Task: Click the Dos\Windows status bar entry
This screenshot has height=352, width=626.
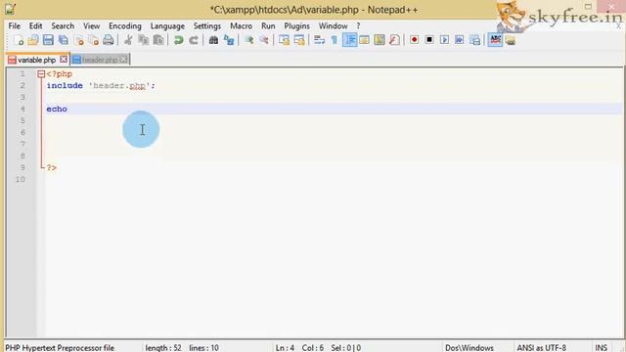Action: tap(469, 348)
